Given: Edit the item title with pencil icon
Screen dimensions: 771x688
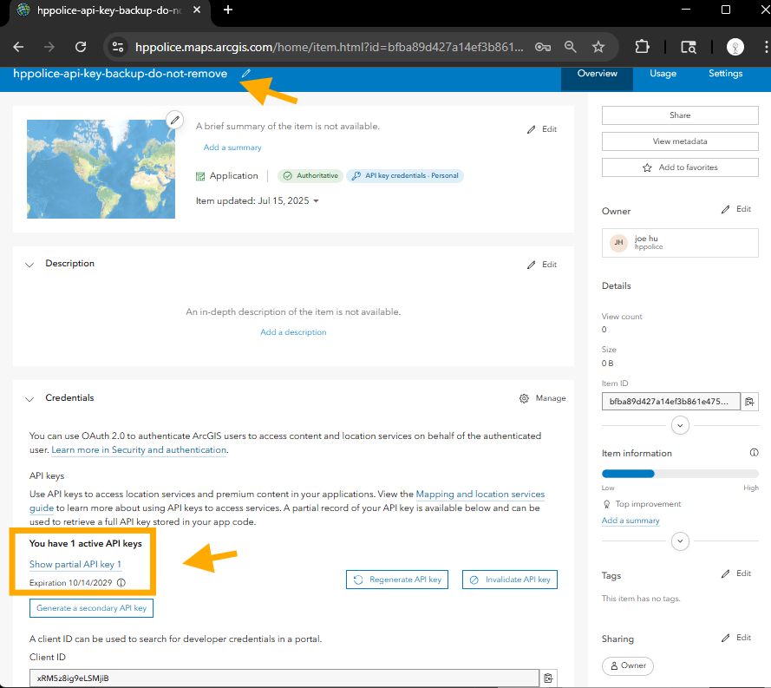Looking at the screenshot, I should (245, 73).
